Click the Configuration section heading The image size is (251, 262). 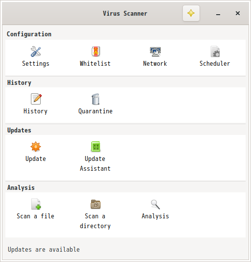pyautogui.click(x=29, y=34)
